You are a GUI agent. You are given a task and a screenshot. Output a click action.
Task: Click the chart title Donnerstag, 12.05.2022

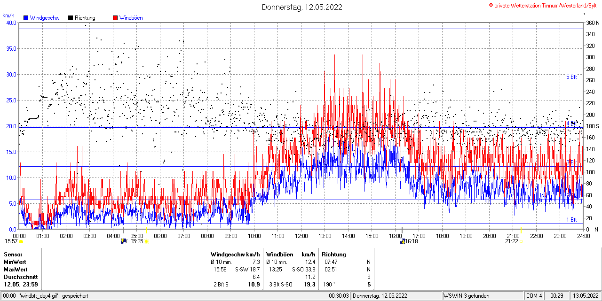(302, 7)
